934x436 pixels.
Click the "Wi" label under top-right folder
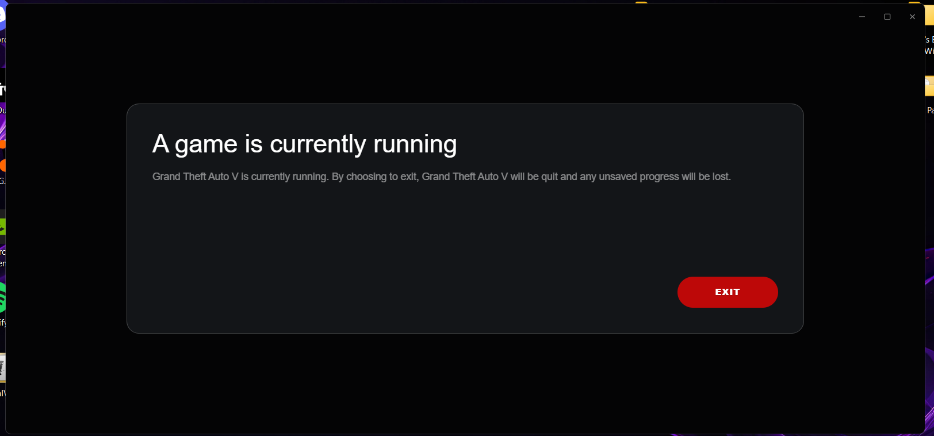929,51
